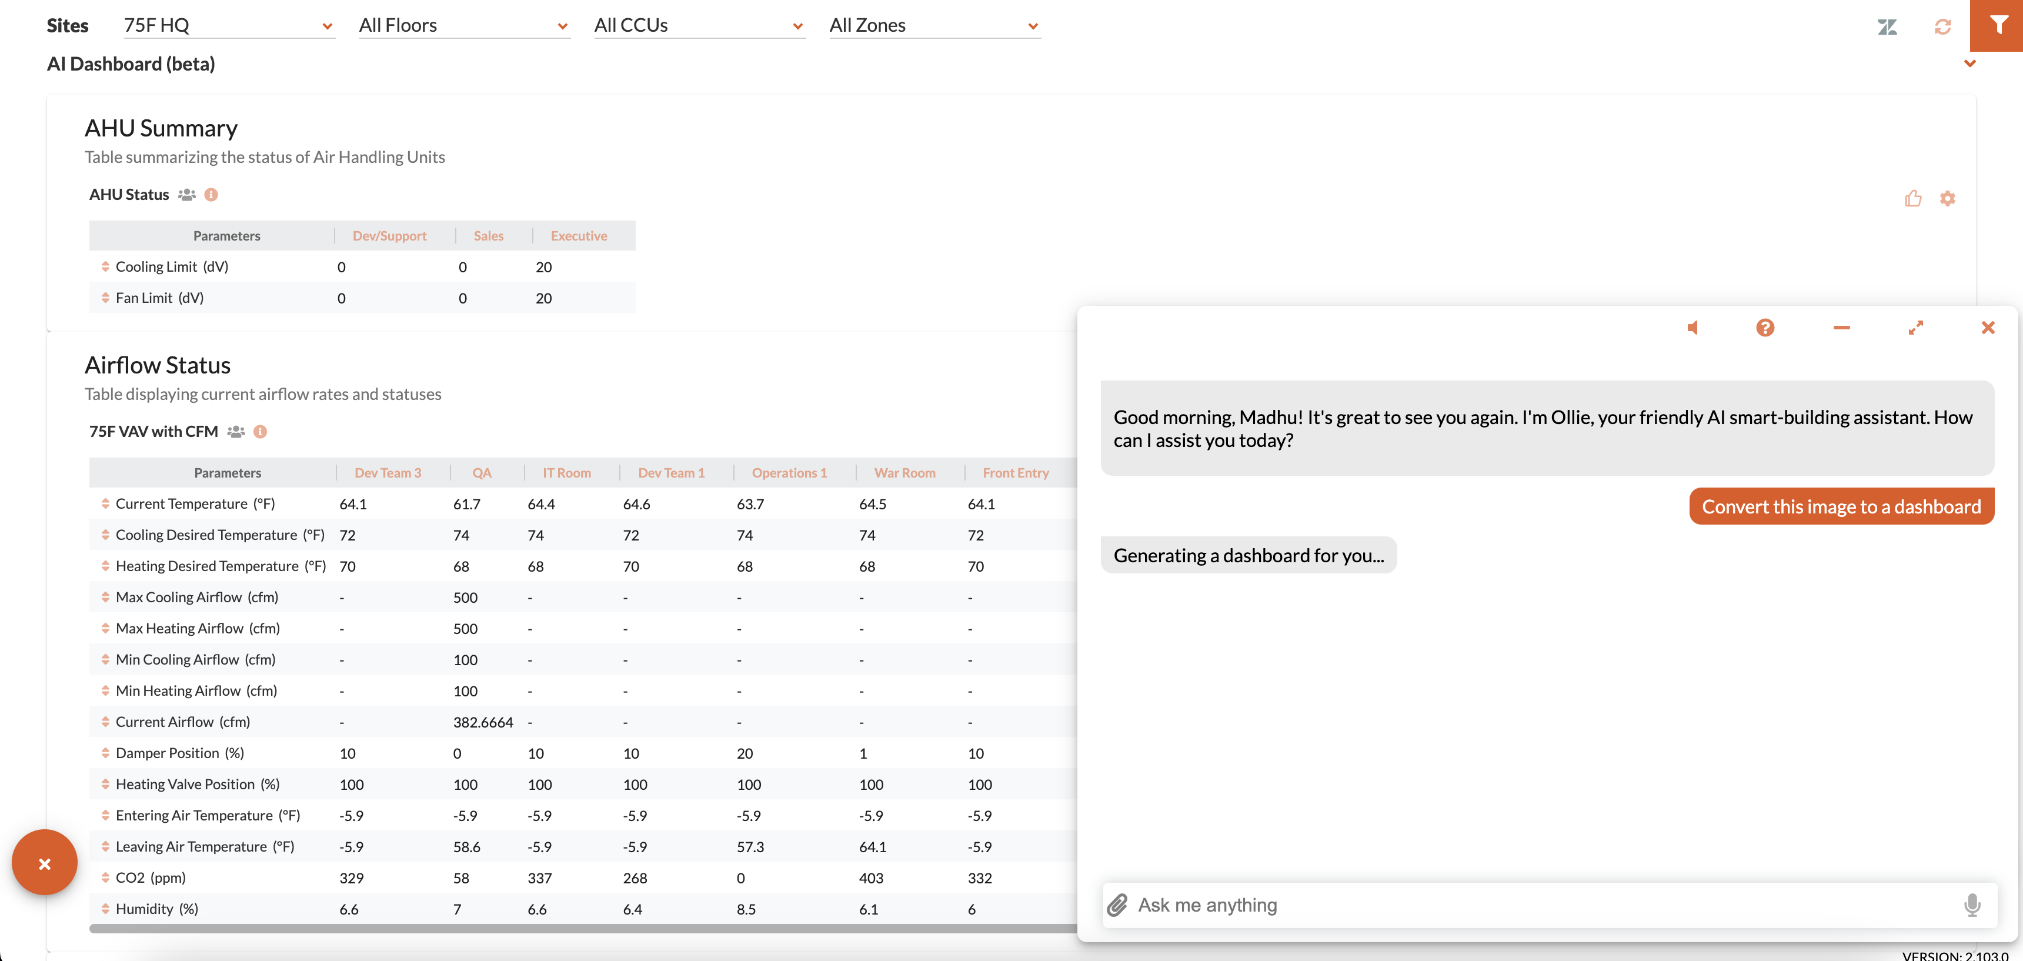
Task: Click the Generating a dashboard for you message
Action: [1248, 556]
